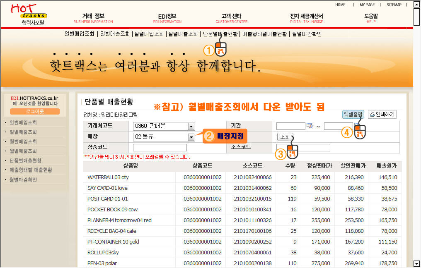Open the 고객 센터 main menu

pos(232,18)
